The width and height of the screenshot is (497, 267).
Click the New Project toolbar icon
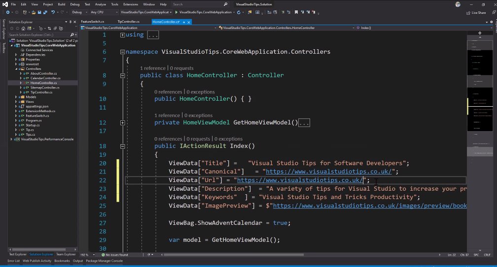(25, 12)
